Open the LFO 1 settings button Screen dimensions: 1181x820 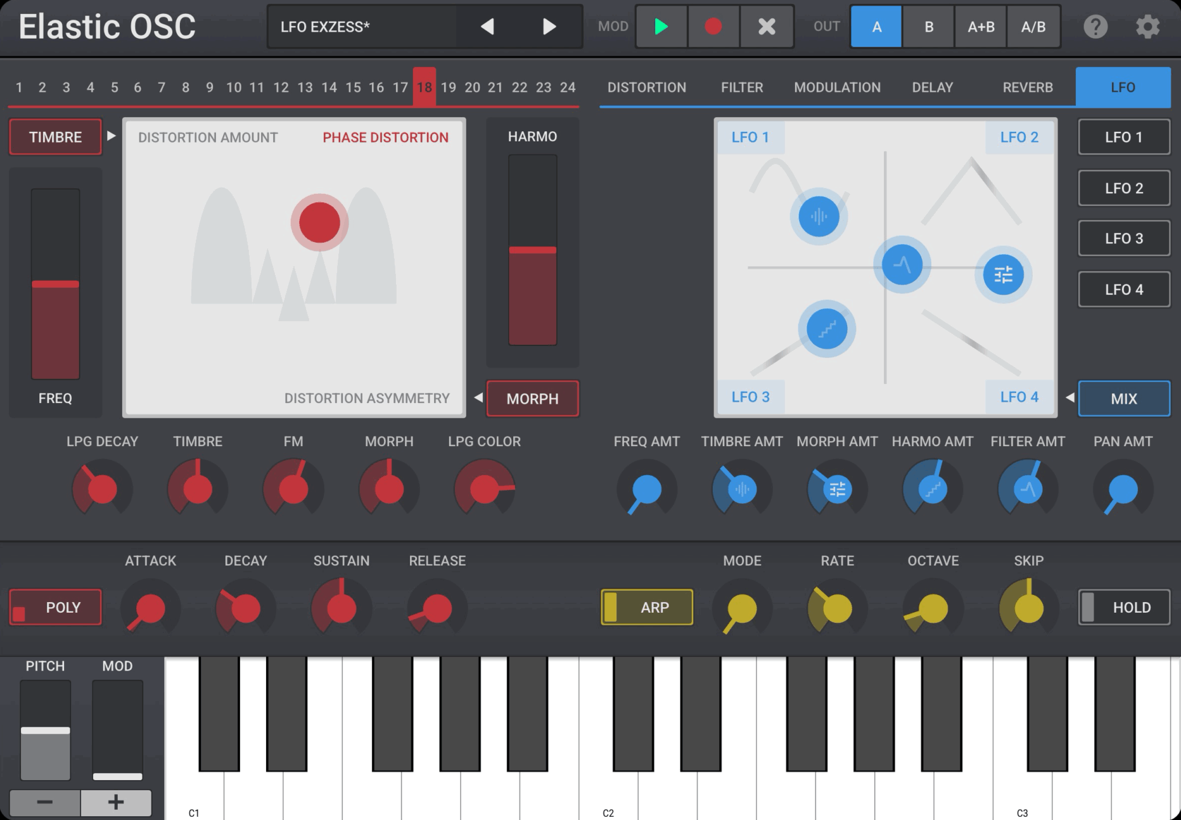(x=1124, y=137)
